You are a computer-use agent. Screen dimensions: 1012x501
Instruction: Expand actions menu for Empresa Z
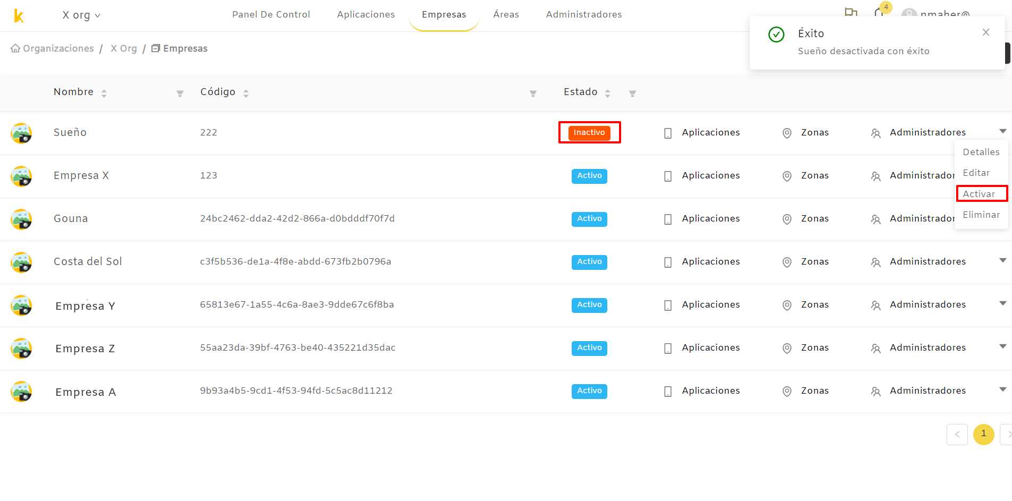[1002, 346]
